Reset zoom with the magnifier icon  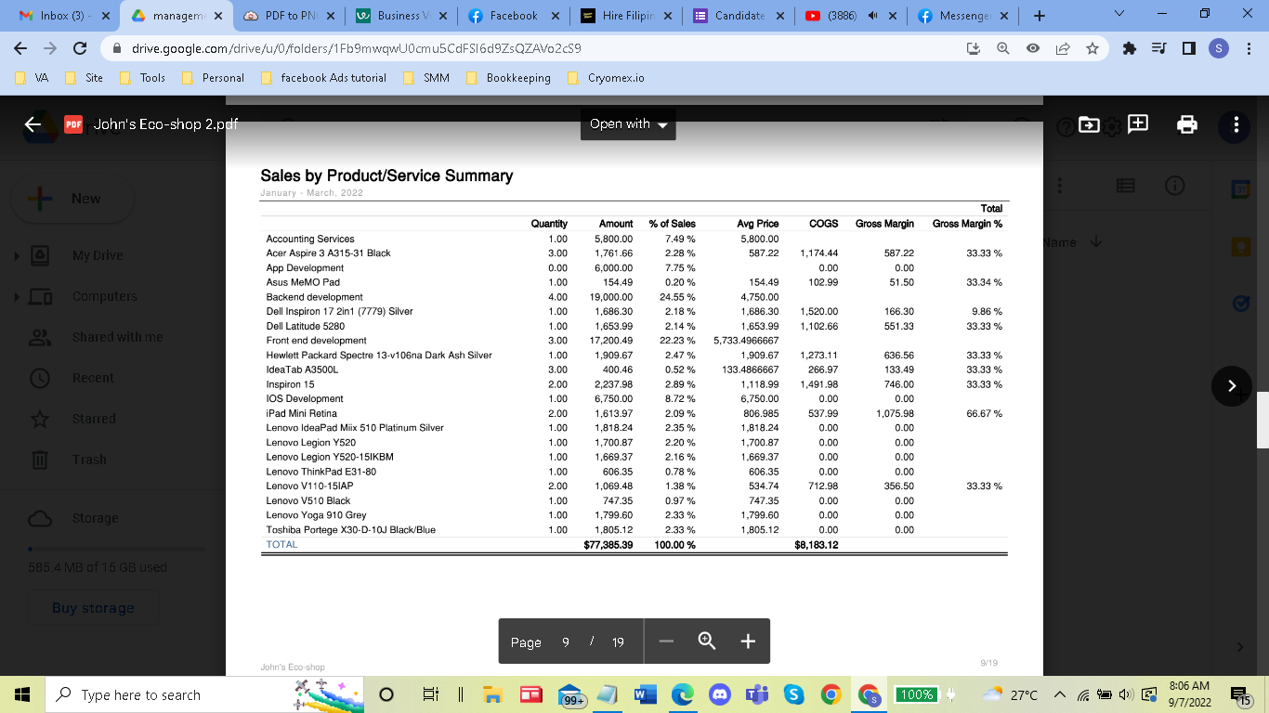(x=707, y=642)
